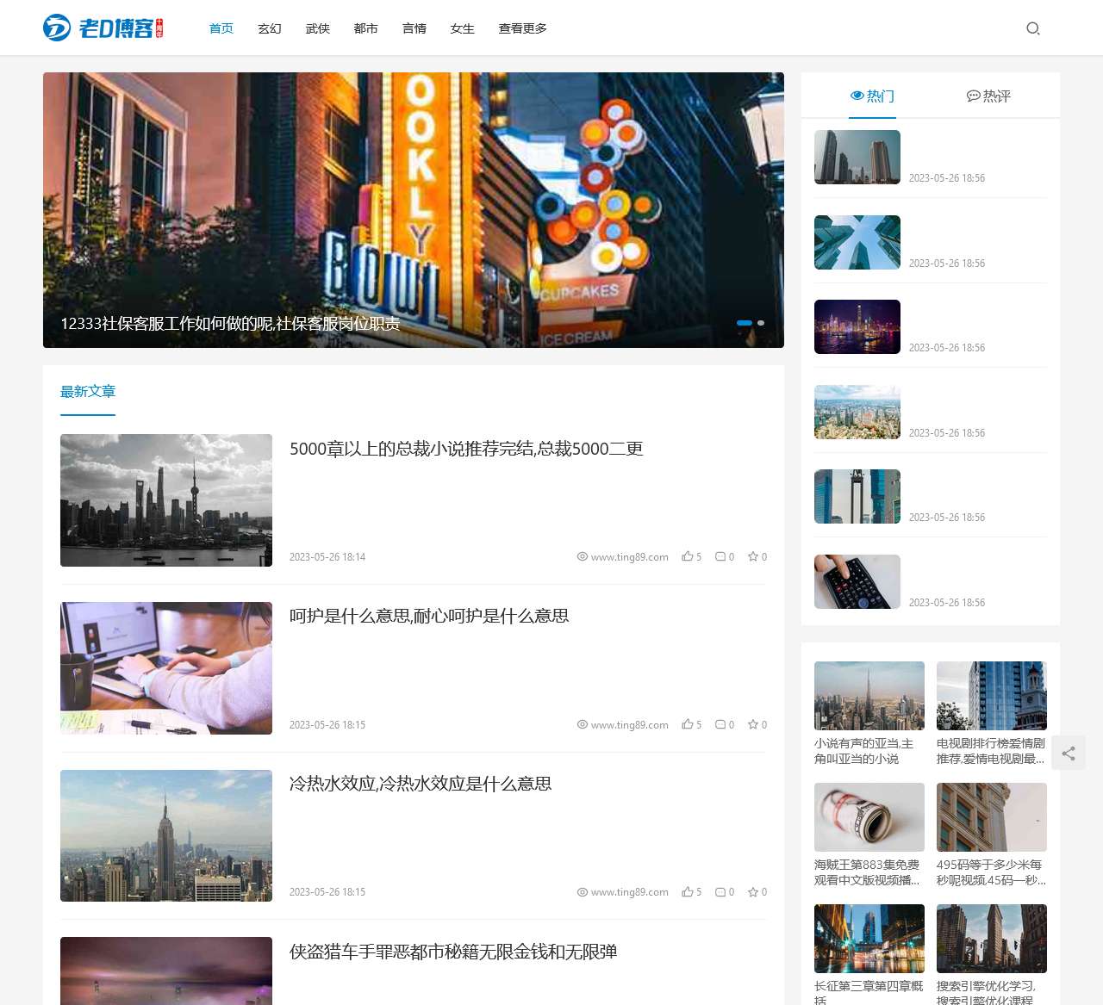This screenshot has height=1005, width=1103.
Task: Click www.ting89.com on 呵护是什么意思 row
Action: [630, 725]
